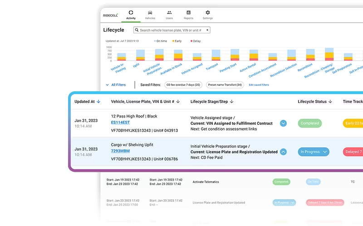363x226 pixels.
Task: Select the 12 Pass High Roof | Black text
Action: 134,116
